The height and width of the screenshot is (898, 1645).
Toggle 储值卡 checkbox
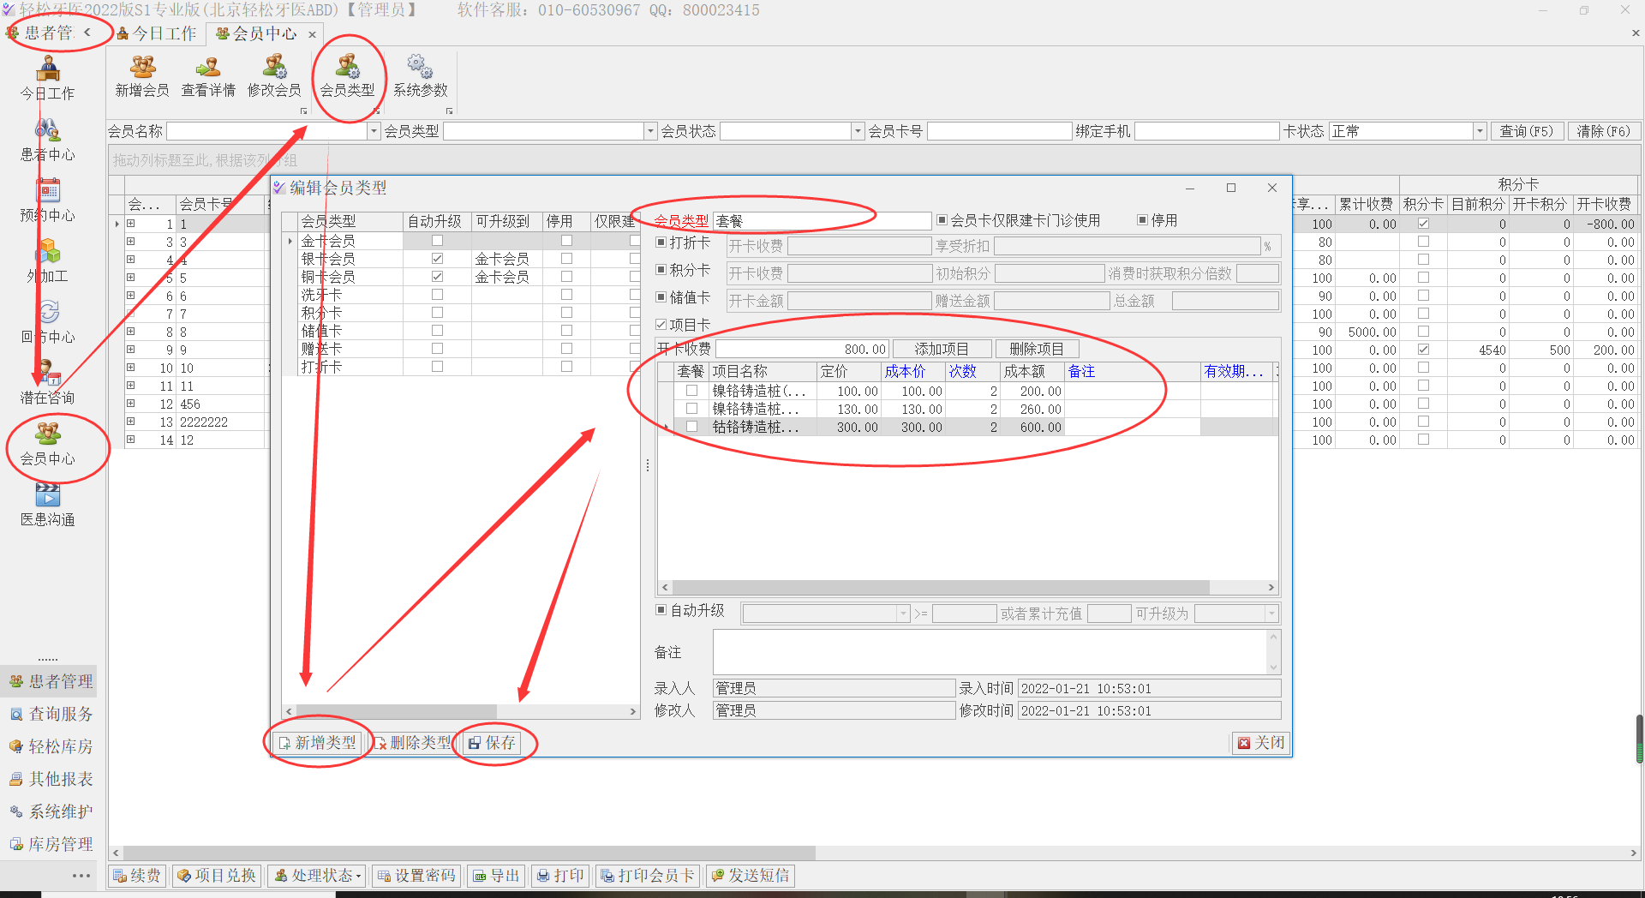tap(661, 297)
